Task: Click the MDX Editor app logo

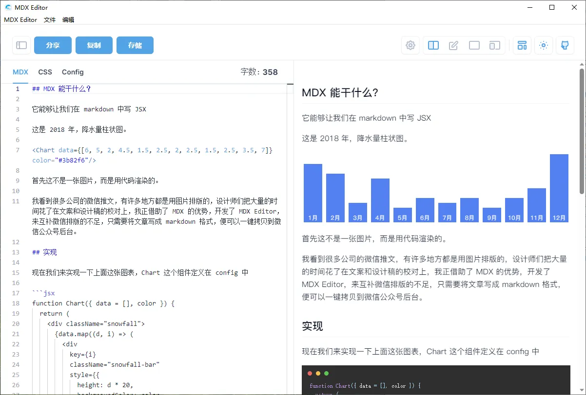Action: point(8,7)
